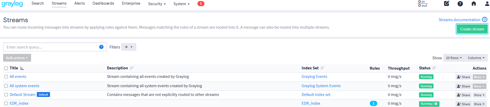Open the Security menu
Image resolution: width=490 pixels, height=107 pixels.
(157, 4)
